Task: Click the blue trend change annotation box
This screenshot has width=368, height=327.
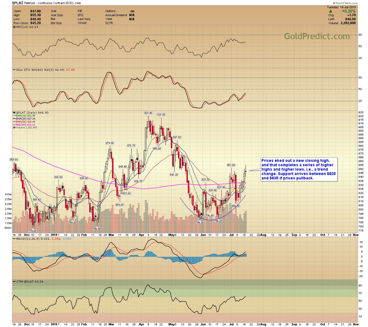Action: tap(299, 169)
